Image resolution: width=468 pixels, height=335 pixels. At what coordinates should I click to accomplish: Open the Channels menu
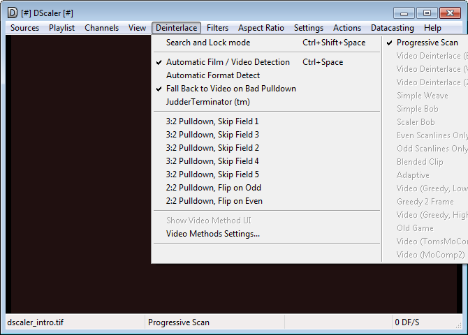[x=101, y=28]
